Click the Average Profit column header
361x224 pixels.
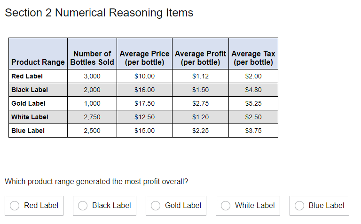click(x=201, y=58)
